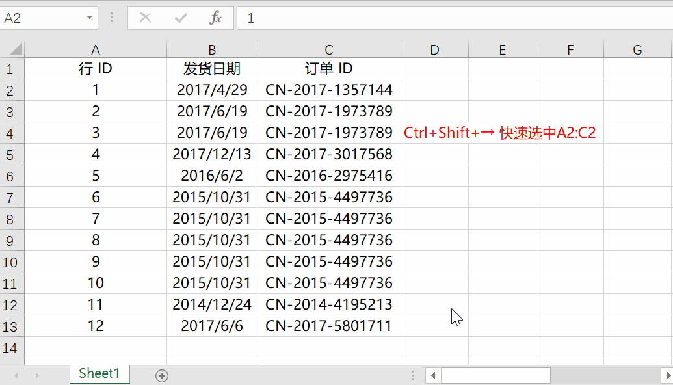This screenshot has width=673, height=385.
Task: Click the horizontal scrollbar thumb
Action: point(495,376)
